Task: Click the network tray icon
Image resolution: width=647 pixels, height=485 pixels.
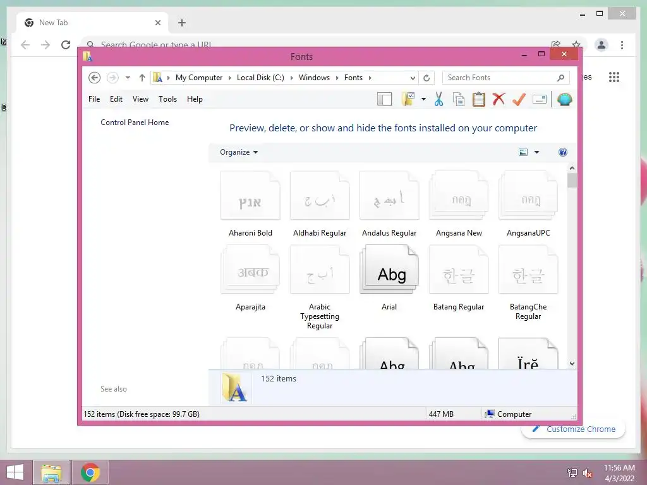Action: click(572, 472)
